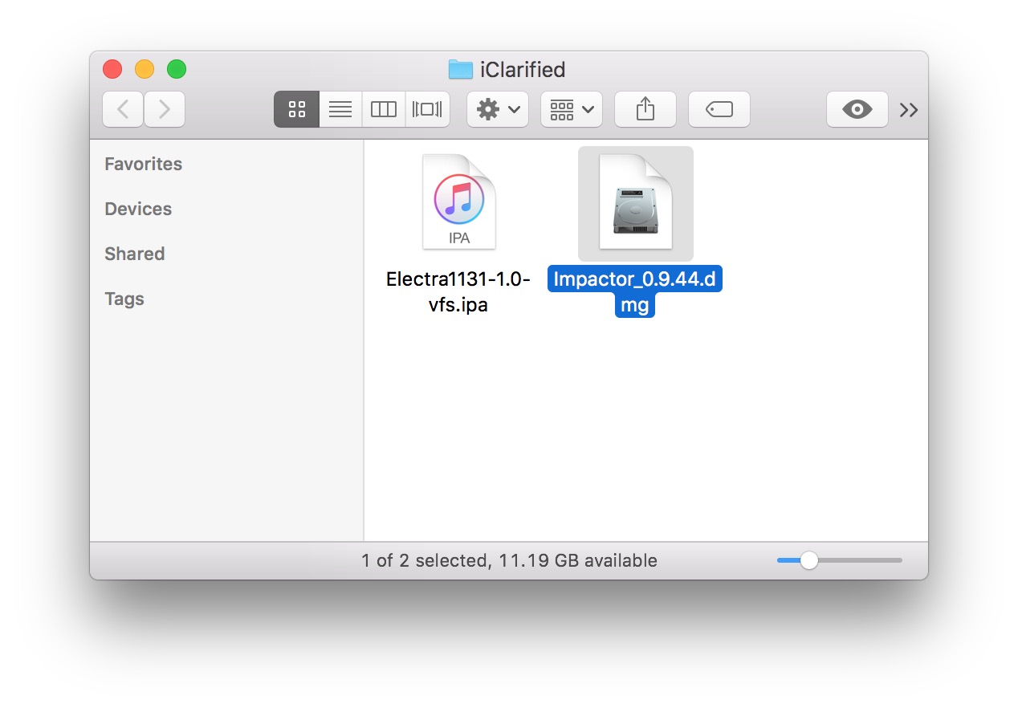Open the Arrange items dropdown
This screenshot has height=708, width=1018.
pos(572,109)
